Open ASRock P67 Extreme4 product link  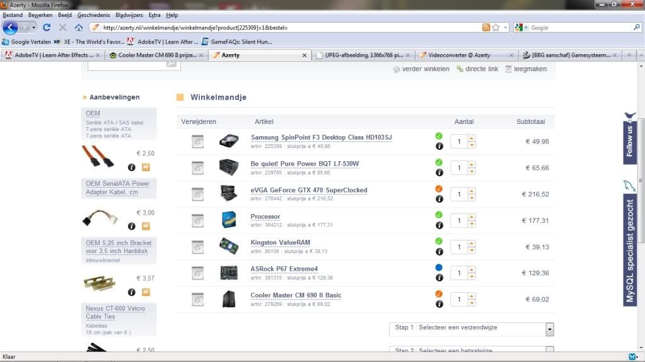coord(284,269)
